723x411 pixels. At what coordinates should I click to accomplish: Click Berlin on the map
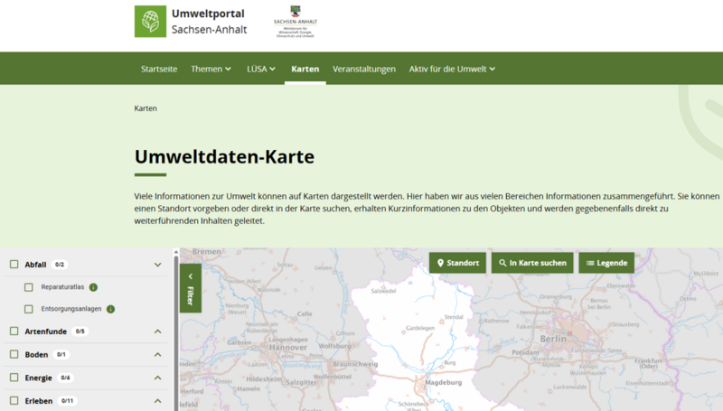553,339
